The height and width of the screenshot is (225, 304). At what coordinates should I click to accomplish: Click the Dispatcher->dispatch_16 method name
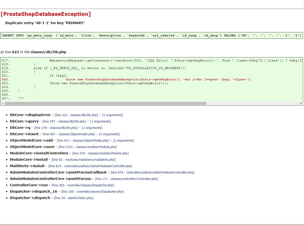pyautogui.click(x=33, y=192)
